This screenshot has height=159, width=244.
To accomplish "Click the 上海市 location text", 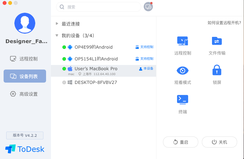I will (87, 74).
